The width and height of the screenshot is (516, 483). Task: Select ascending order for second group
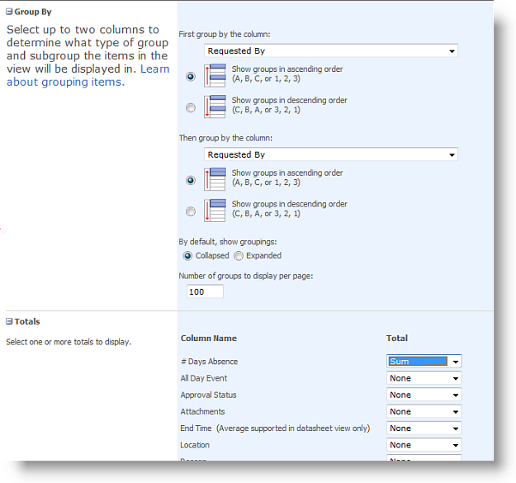[x=191, y=180]
